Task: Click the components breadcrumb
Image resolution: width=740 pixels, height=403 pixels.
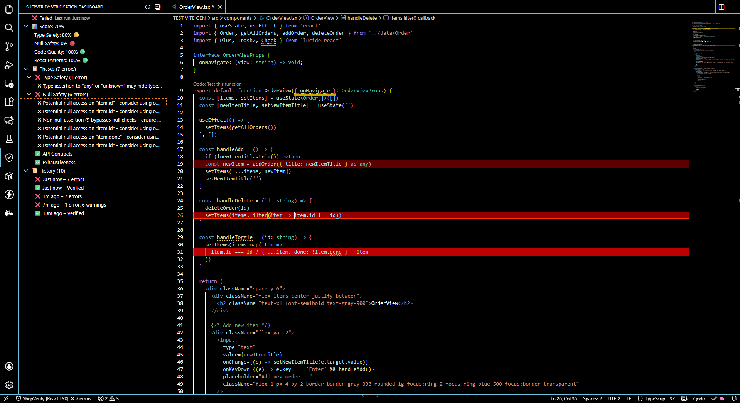Action: [238, 18]
